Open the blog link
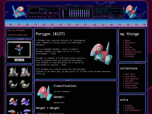This screenshot has height=114, width=152. [x=127, y=45]
